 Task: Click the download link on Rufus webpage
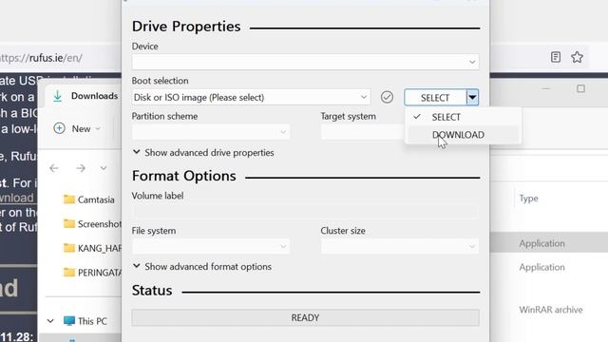17,198
